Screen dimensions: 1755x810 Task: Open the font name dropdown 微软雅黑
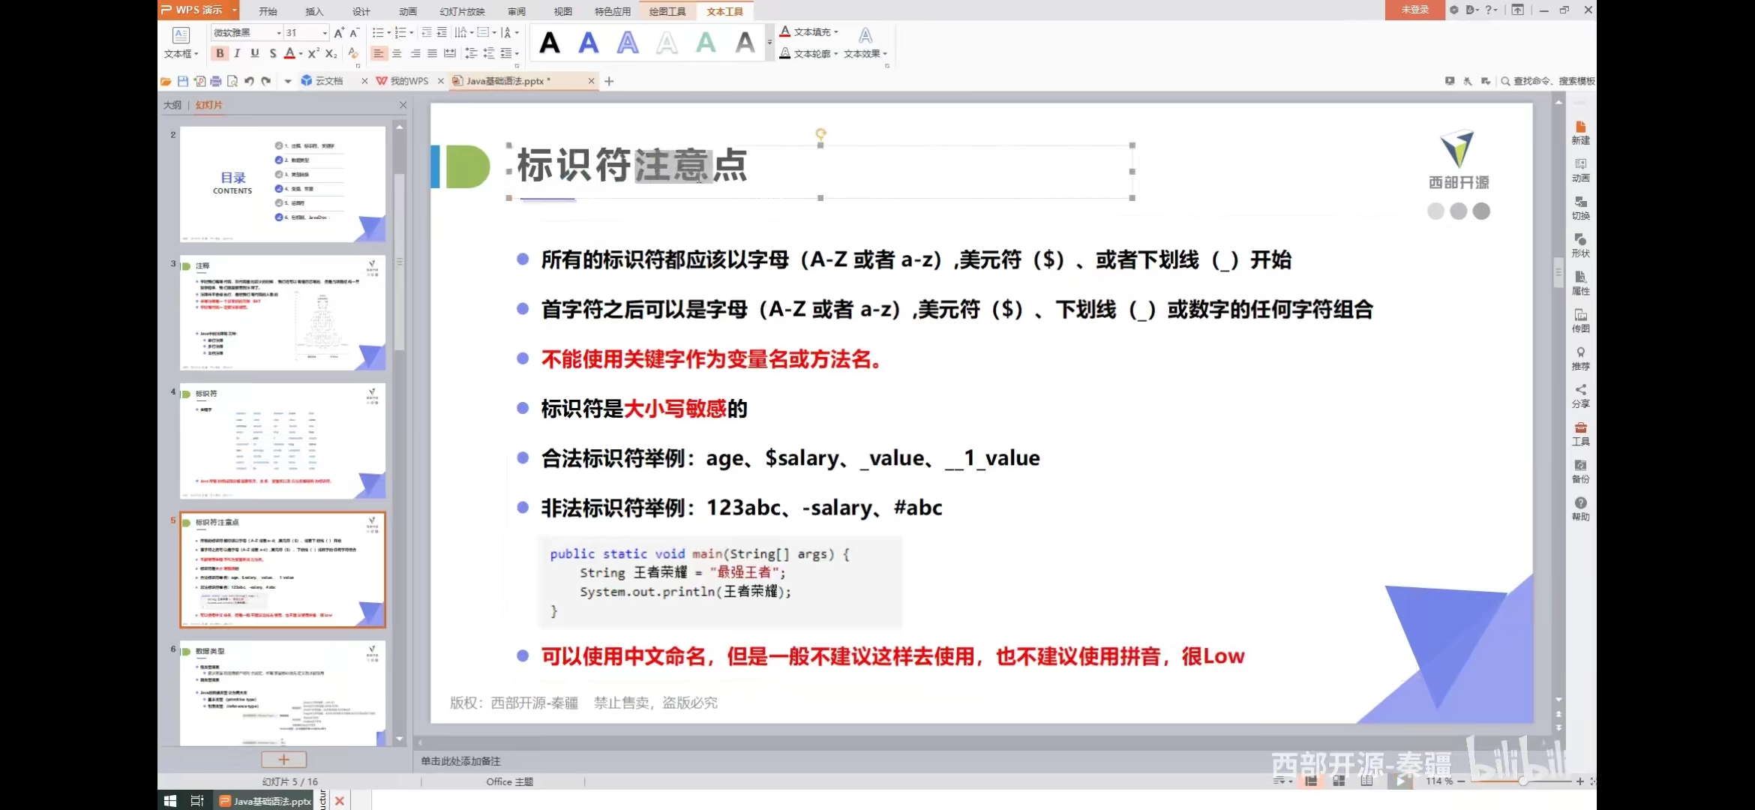tap(279, 33)
